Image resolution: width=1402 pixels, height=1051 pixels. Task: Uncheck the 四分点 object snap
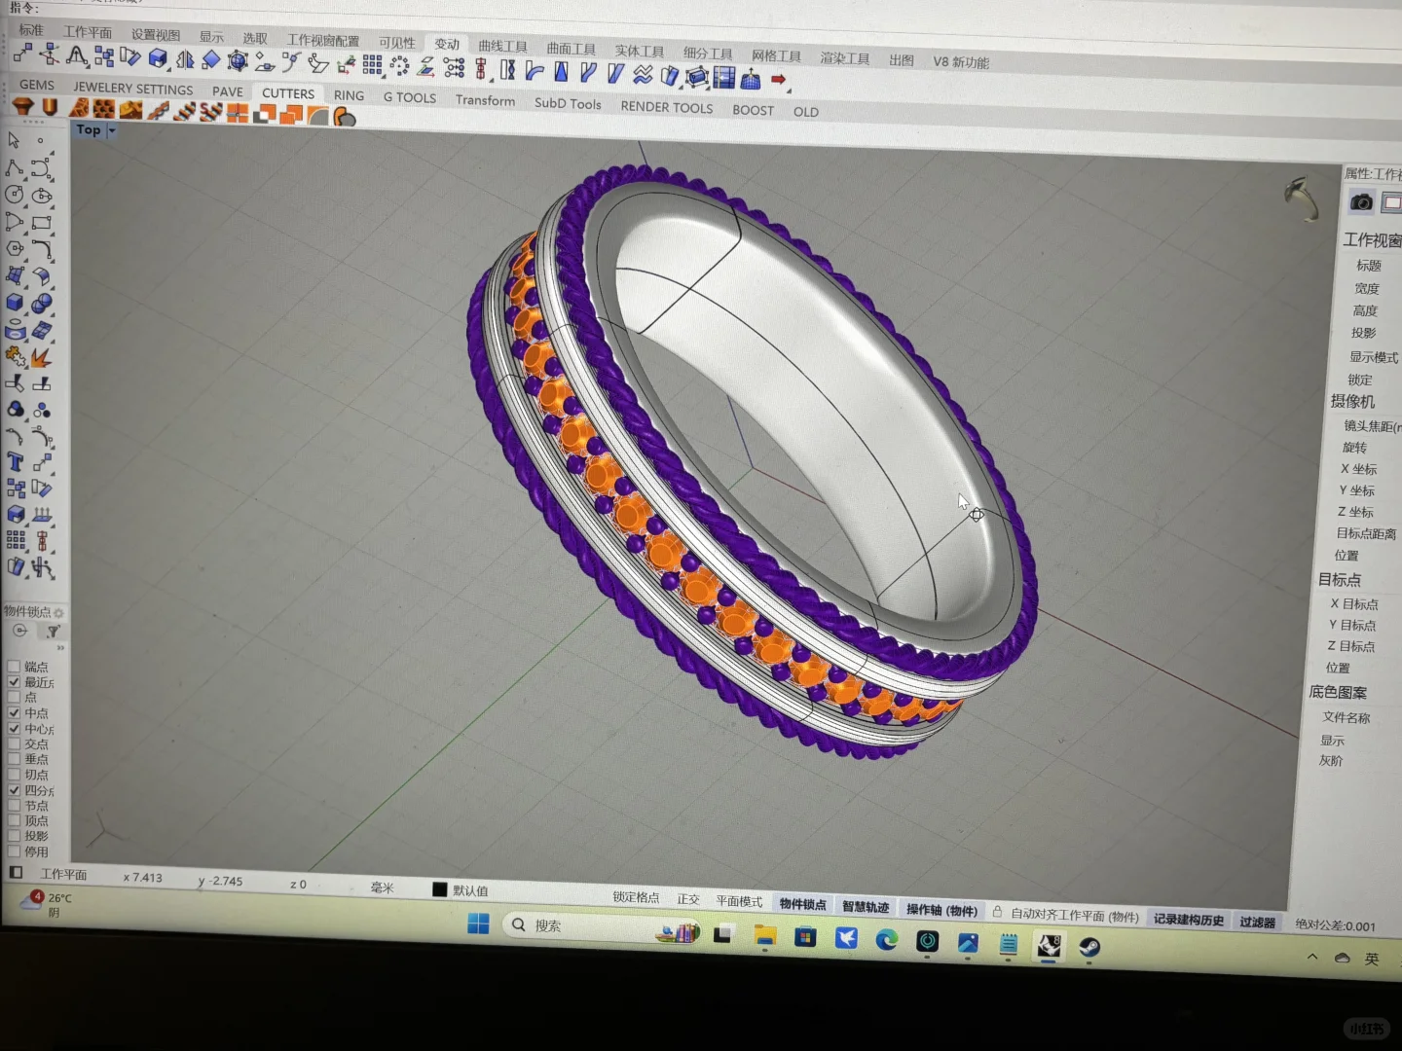coord(14,790)
